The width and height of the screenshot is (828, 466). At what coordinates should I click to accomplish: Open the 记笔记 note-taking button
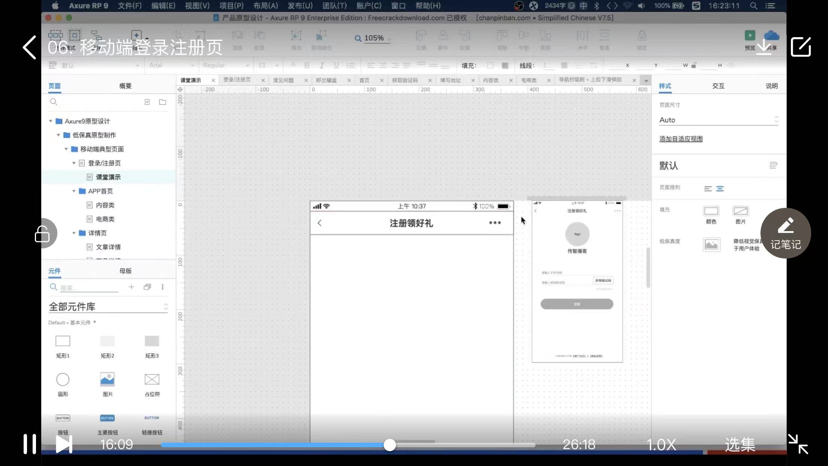click(x=785, y=233)
